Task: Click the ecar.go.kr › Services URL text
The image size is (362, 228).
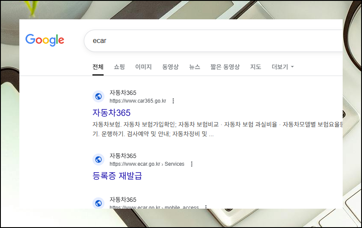Action: point(147,164)
